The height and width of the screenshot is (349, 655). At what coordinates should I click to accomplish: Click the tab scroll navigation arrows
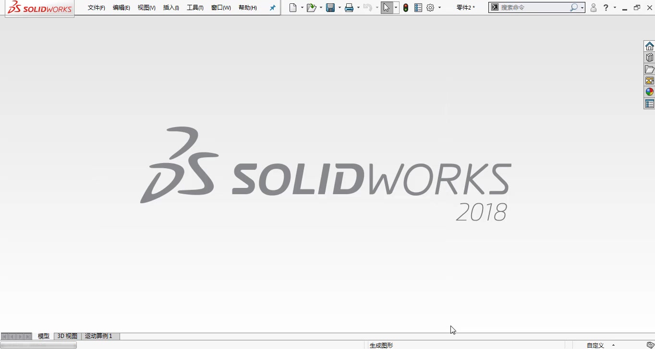[17, 337]
